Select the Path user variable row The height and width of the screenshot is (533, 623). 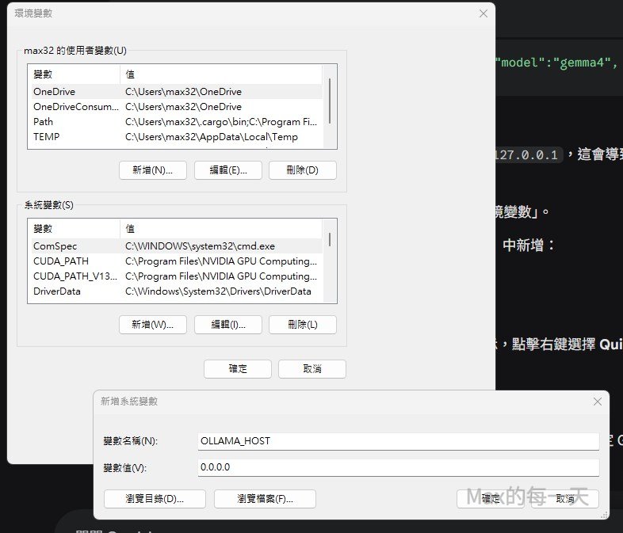click(174, 122)
